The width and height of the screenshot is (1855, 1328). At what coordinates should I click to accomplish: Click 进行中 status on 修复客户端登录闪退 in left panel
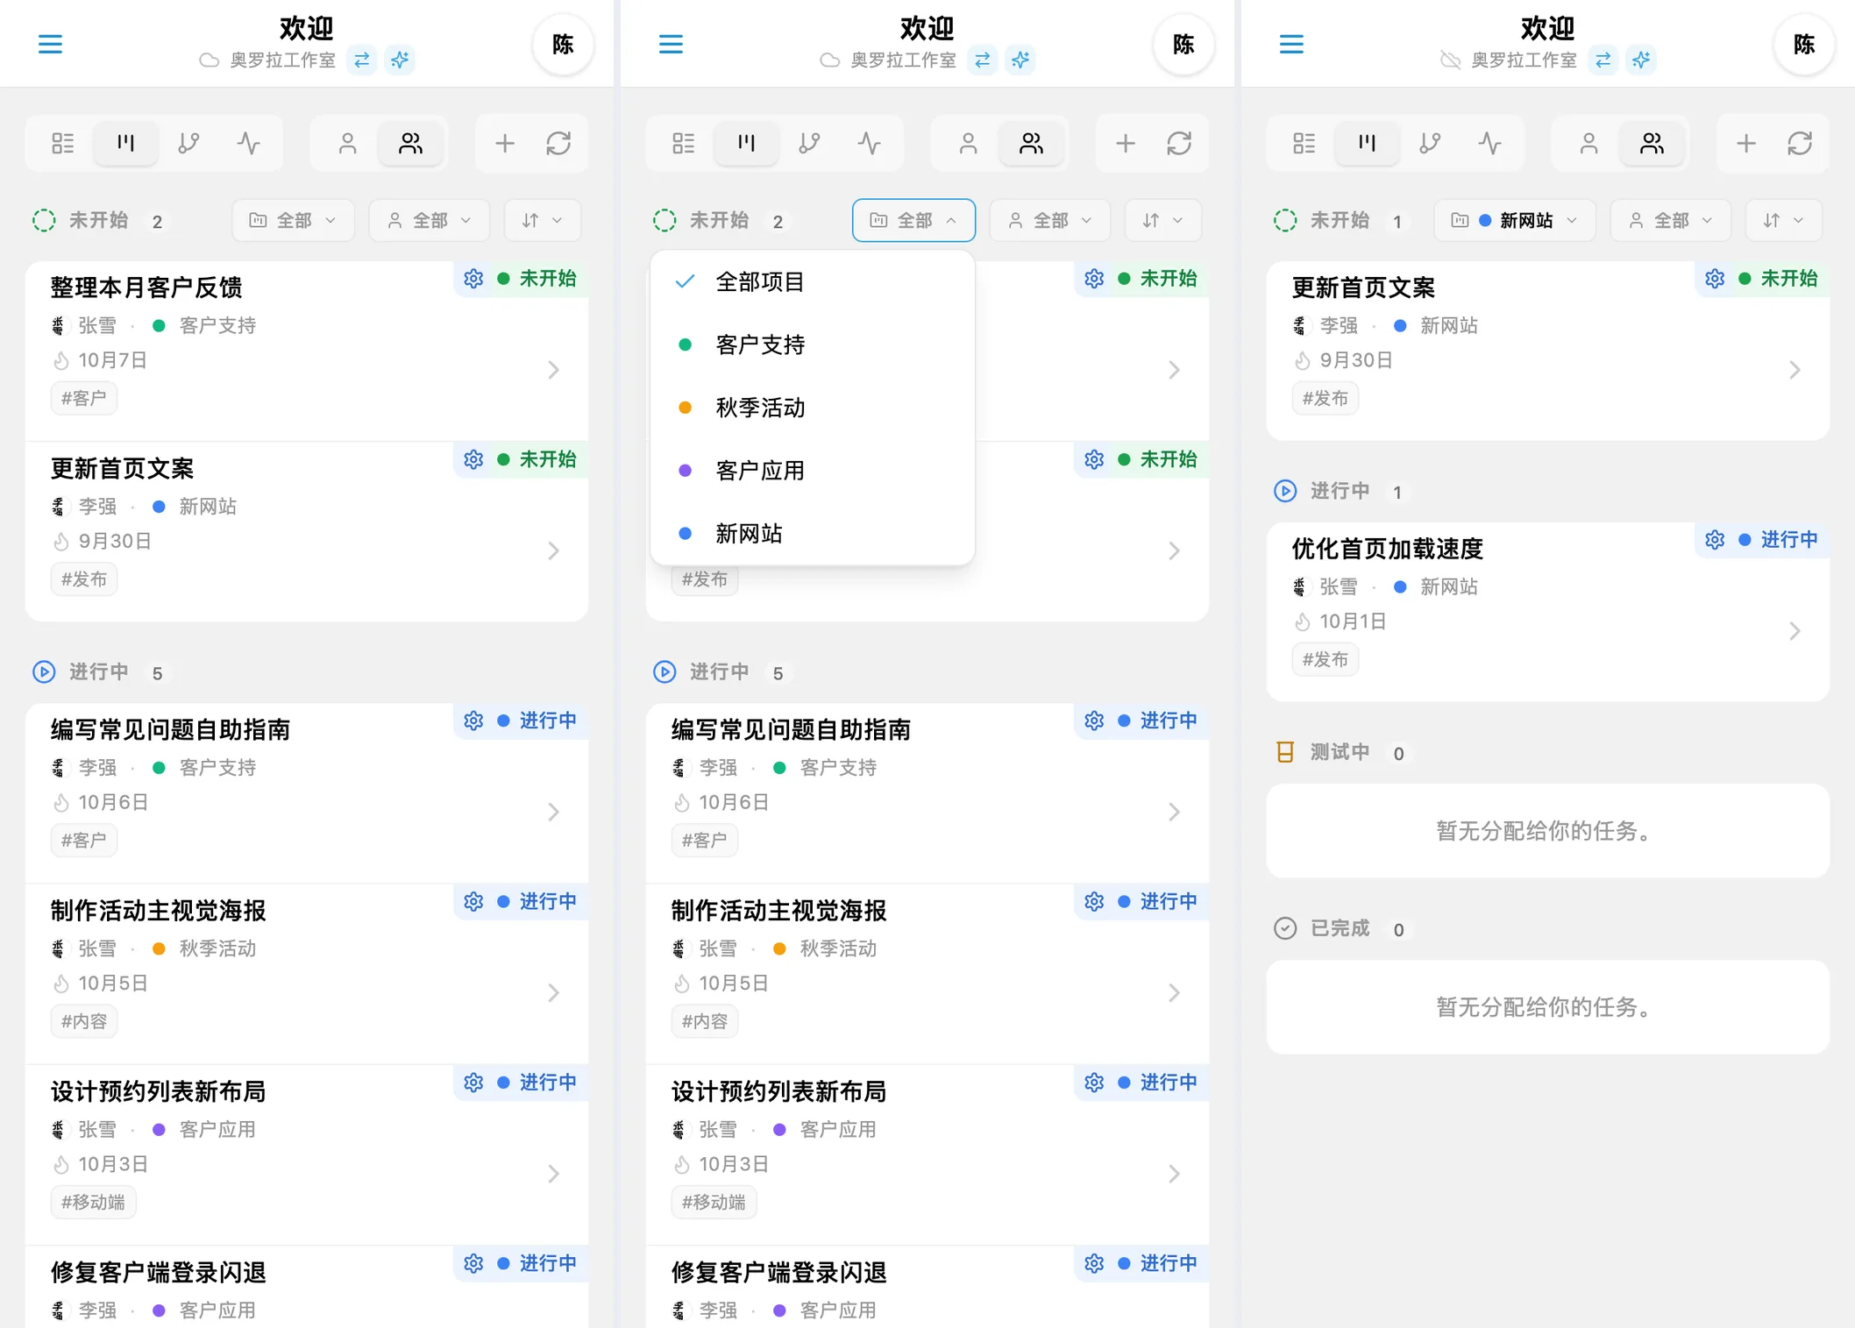(537, 1263)
